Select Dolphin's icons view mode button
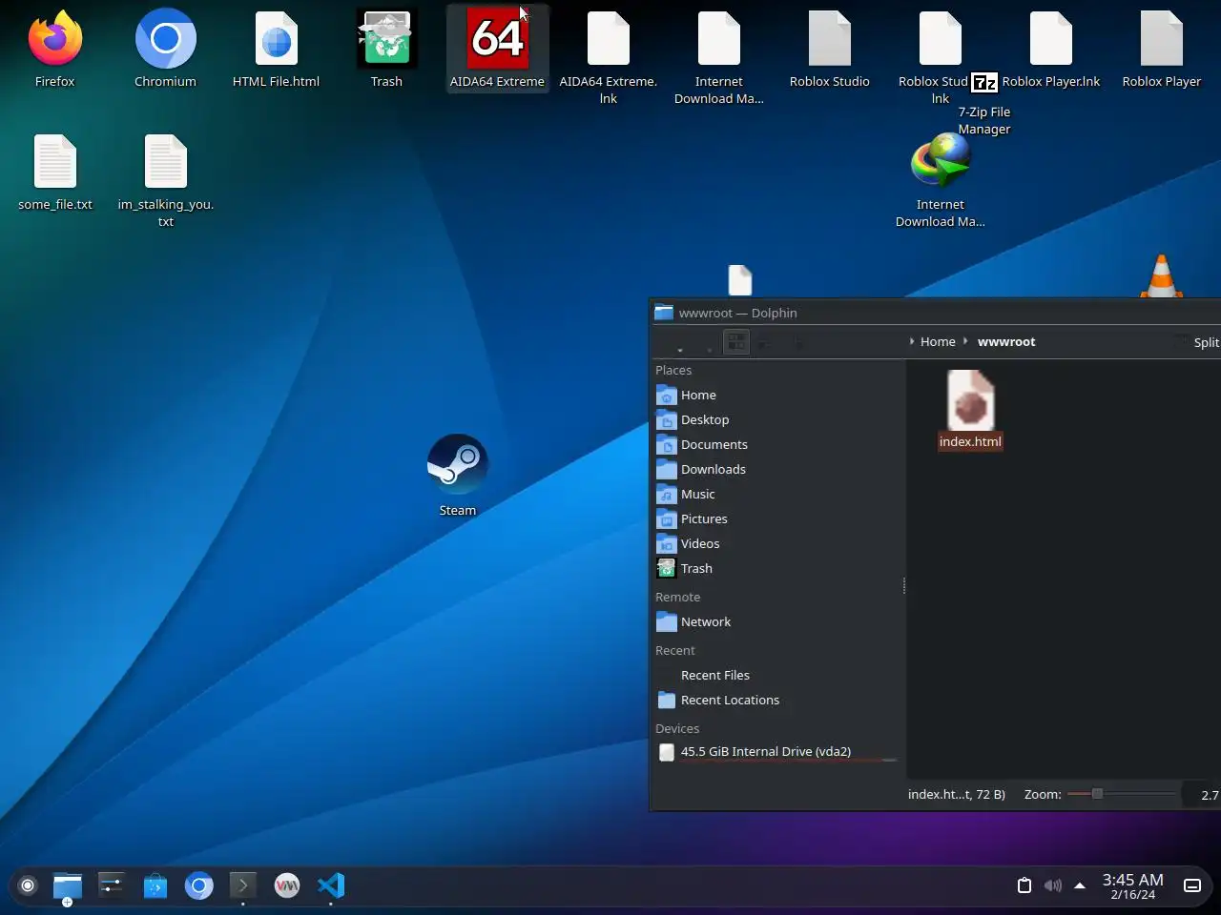The image size is (1221, 915). point(735,341)
